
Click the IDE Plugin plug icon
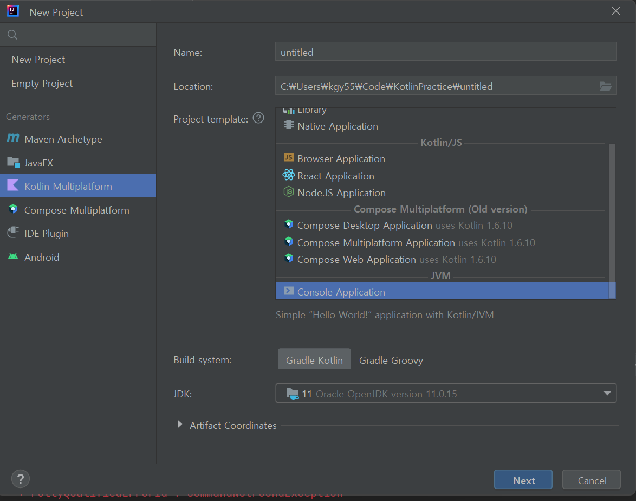pos(13,233)
